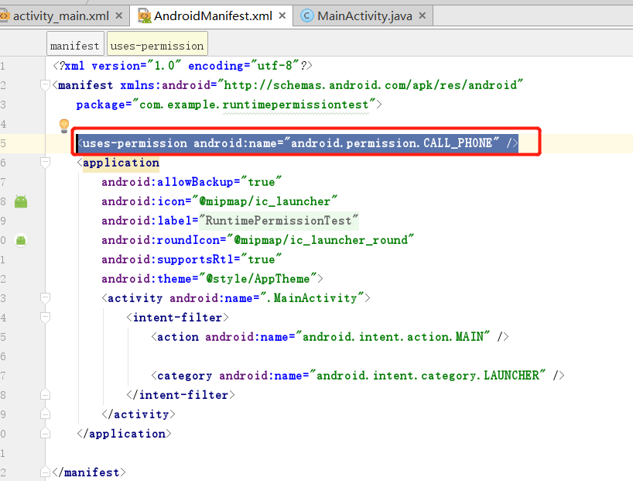Image resolution: width=633 pixels, height=481 pixels.
Task: Collapse the activity tag fold marker
Action: [45, 298]
